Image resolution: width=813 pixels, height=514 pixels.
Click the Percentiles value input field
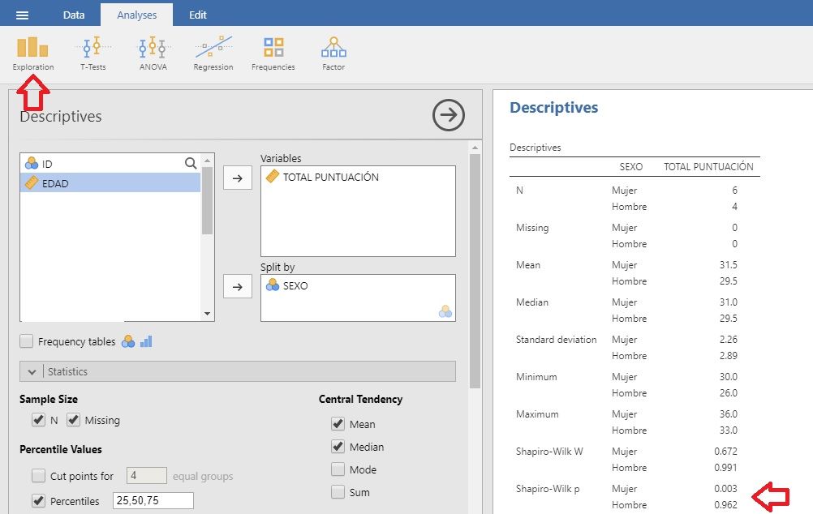(153, 501)
